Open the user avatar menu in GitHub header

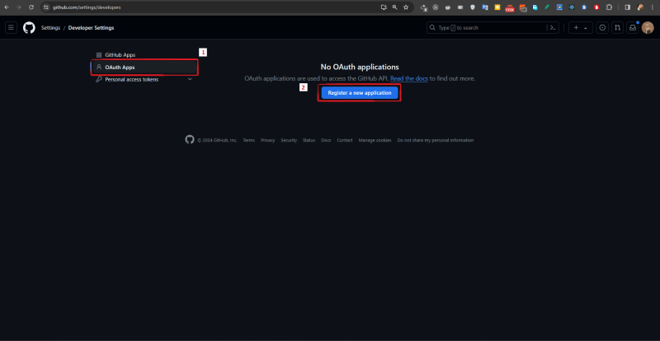[x=648, y=28]
